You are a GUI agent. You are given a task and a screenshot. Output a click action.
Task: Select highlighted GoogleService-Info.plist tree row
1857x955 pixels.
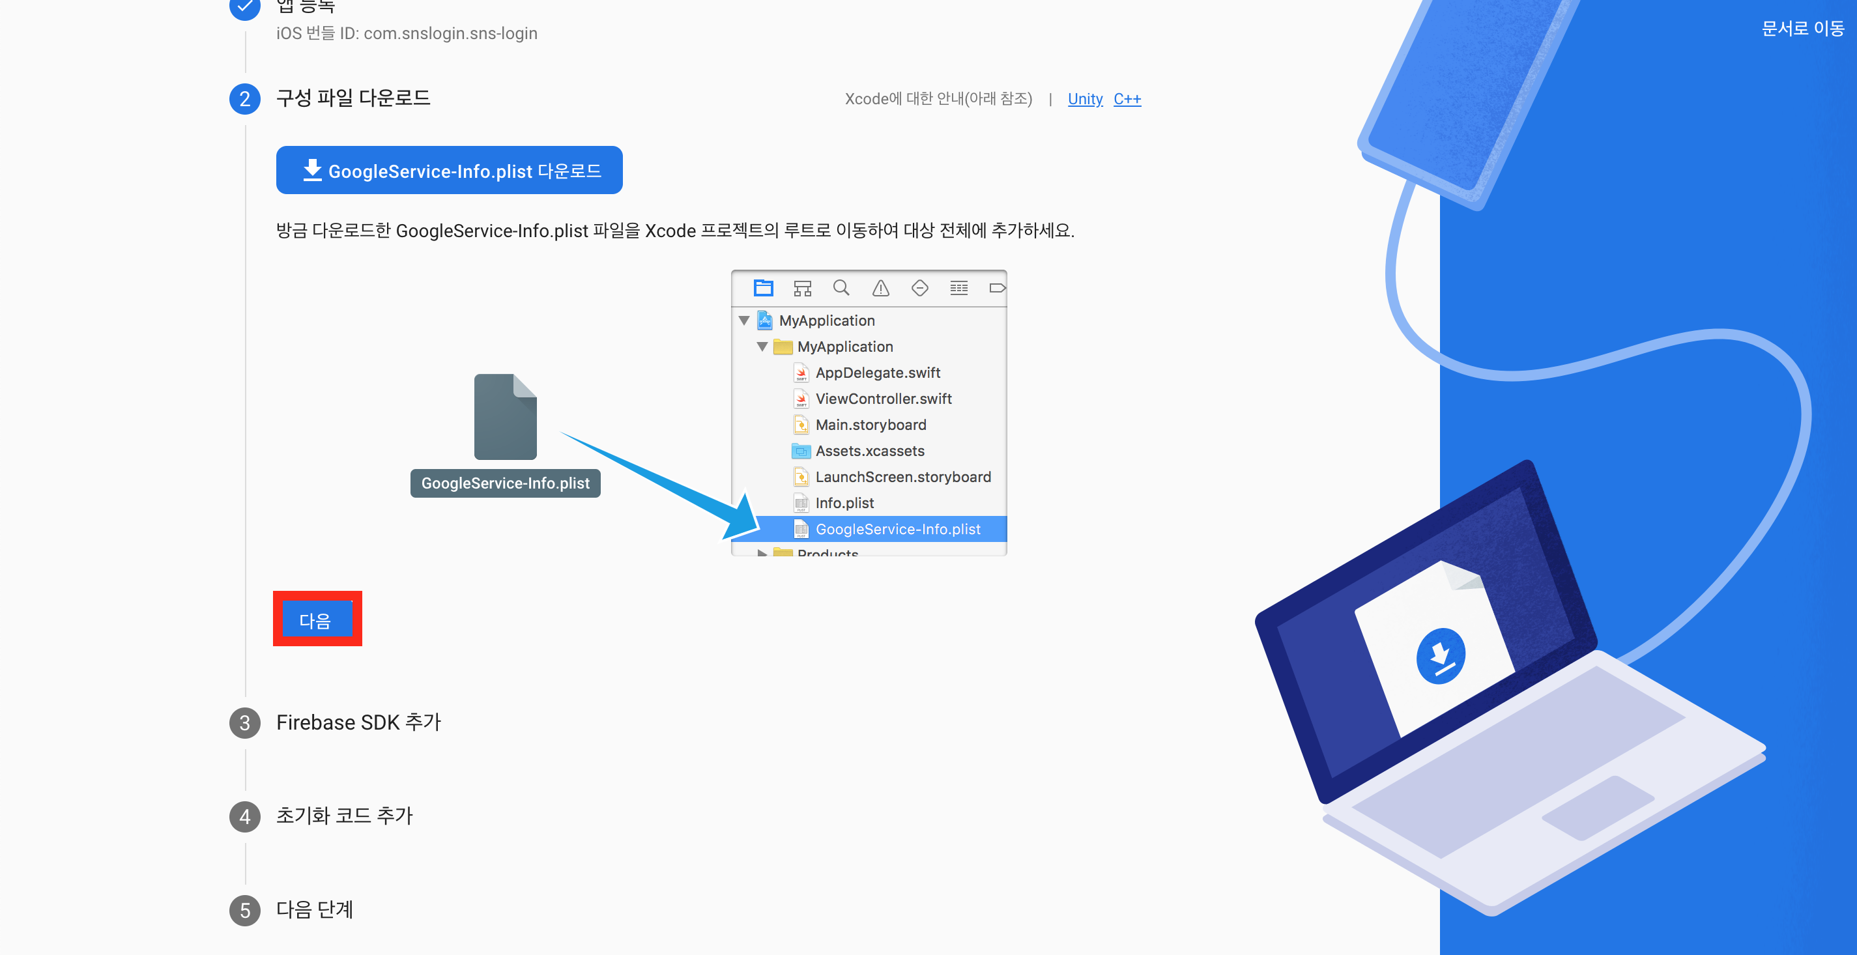coord(897,529)
